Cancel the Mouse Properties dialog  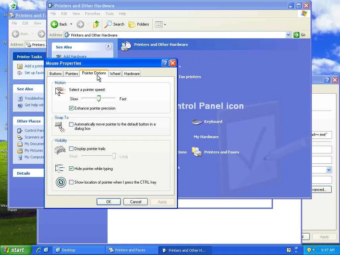coord(135,202)
